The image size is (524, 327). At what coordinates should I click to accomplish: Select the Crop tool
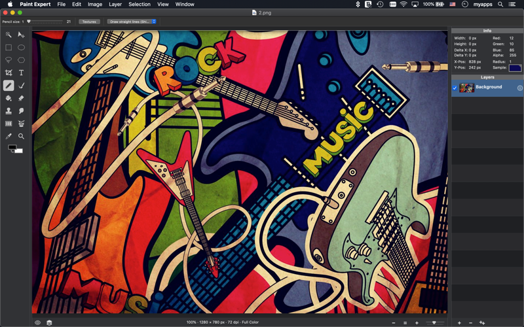(x=9, y=73)
